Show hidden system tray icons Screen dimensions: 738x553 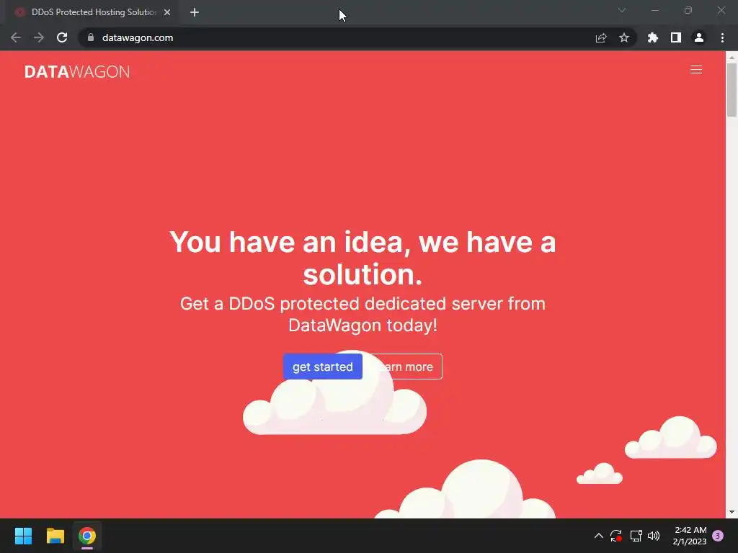(x=599, y=536)
